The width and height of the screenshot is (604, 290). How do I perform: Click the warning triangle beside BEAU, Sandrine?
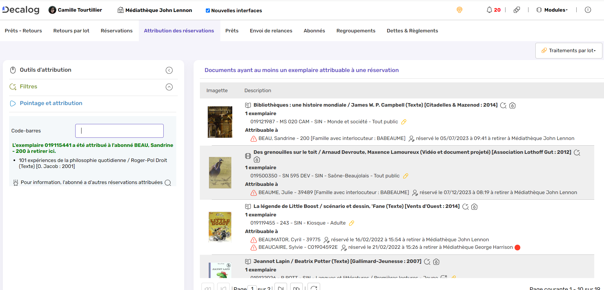[253, 138]
